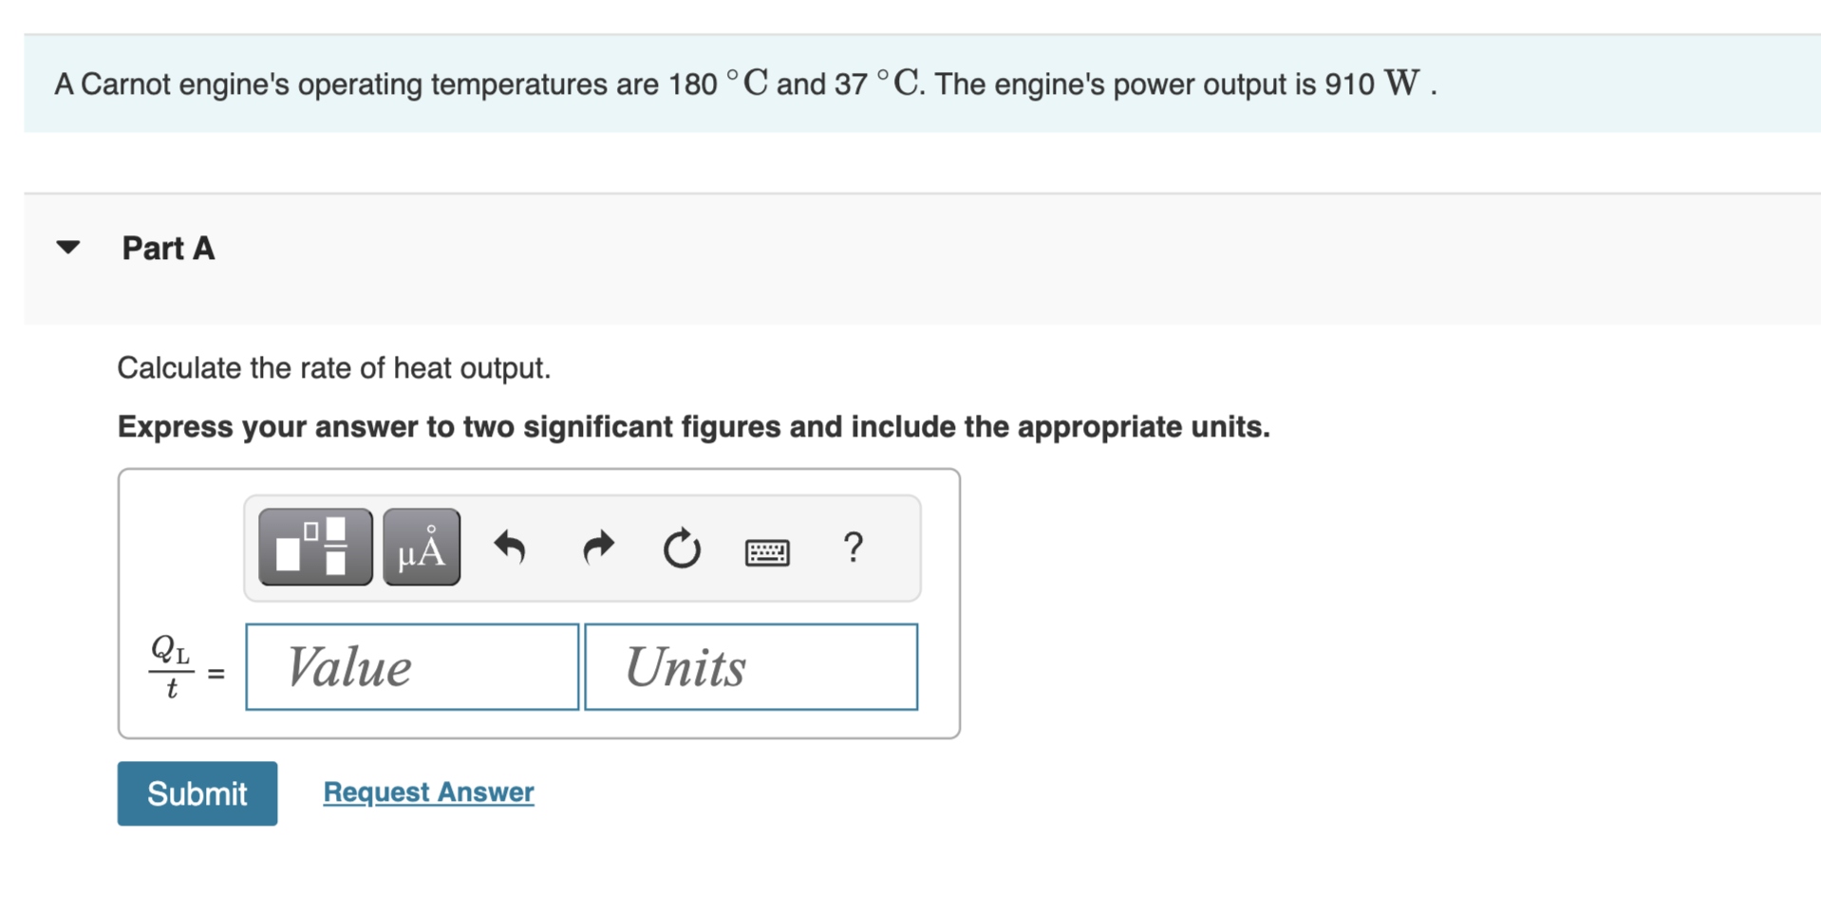Screen dimensions: 1821x911
Task: Open the equation templates palette icon
Action: 313,546
